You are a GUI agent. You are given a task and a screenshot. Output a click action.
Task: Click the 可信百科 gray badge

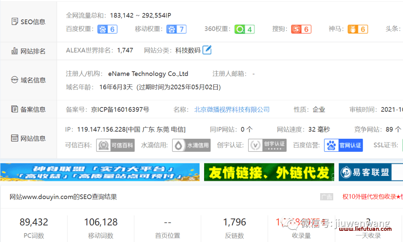pyautogui.click(x=115, y=145)
